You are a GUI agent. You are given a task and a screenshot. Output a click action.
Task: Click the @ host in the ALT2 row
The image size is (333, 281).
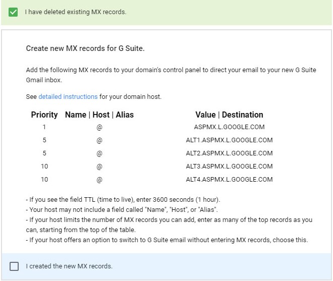pos(99,153)
